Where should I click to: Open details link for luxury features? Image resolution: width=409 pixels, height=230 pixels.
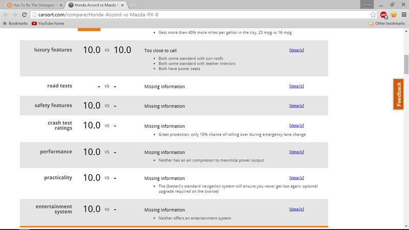297,50
